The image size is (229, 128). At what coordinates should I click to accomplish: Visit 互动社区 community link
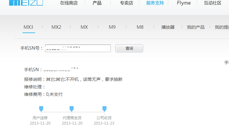click(213, 3)
